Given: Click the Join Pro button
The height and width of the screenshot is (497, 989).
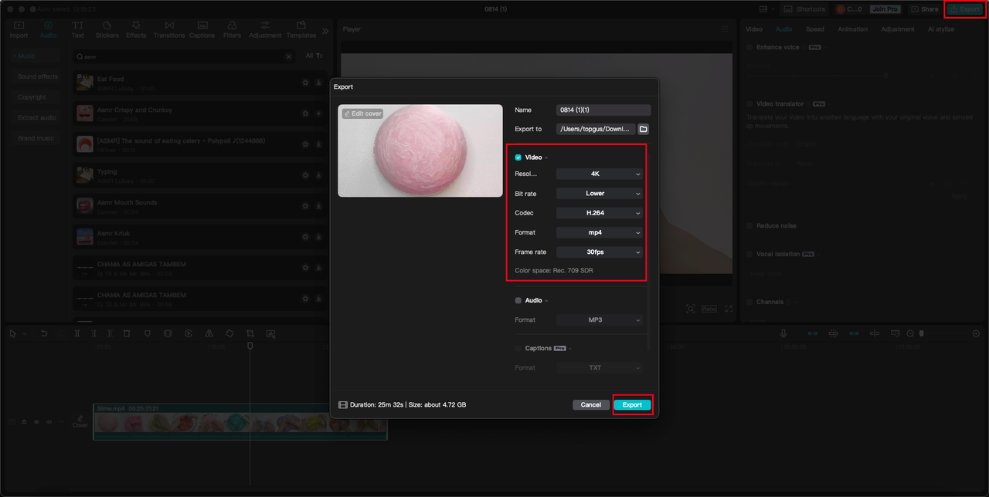Looking at the screenshot, I should [885, 9].
